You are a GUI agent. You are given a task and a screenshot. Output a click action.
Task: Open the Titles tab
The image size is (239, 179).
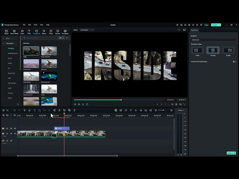tap(29, 32)
